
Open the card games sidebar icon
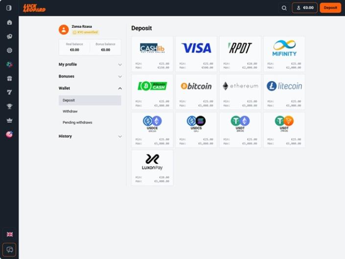(9, 37)
